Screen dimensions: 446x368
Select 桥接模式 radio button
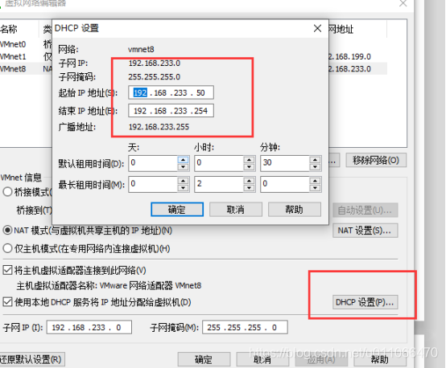(7, 192)
